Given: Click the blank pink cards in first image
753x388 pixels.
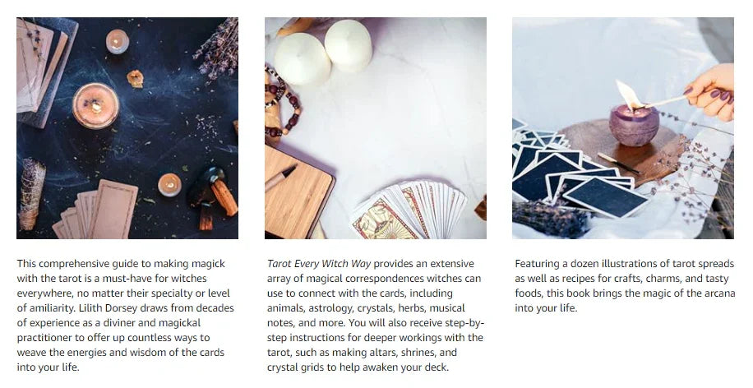Looking at the screenshot, I should pos(97,210).
